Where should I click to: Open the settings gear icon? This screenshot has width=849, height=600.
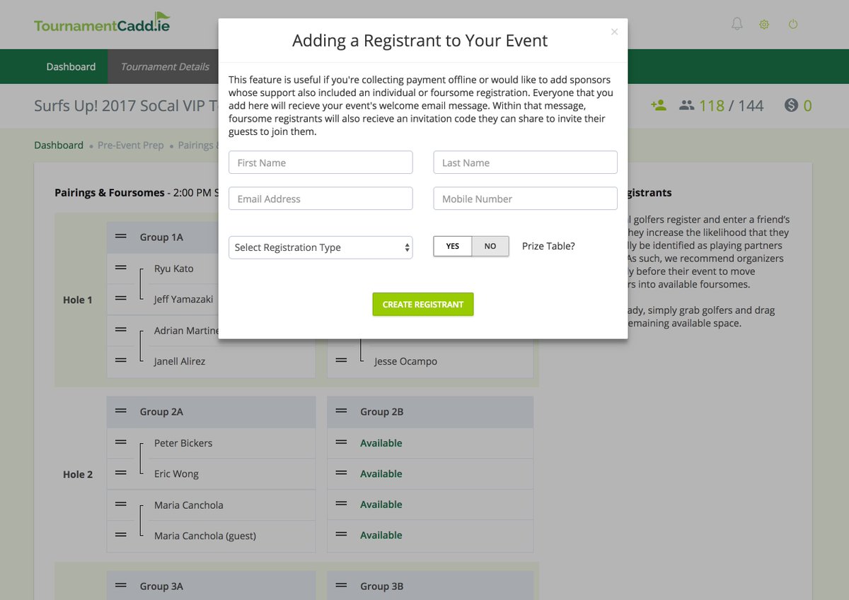[764, 24]
